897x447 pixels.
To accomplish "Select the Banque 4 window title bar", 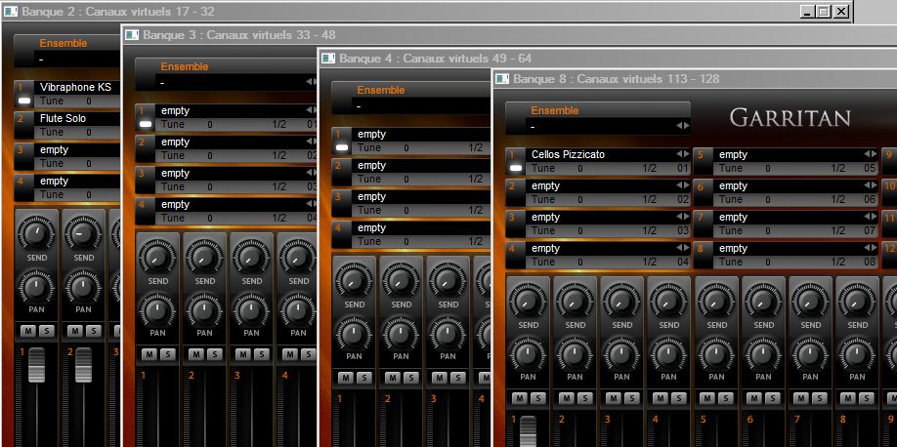I will [x=430, y=59].
